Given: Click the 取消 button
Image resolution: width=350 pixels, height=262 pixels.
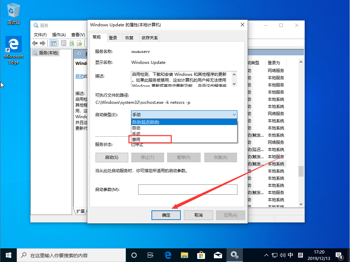Looking at the screenshot, I should [198, 215].
